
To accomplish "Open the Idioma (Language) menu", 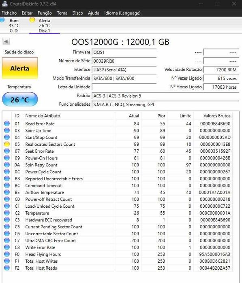I will tap(122, 13).
